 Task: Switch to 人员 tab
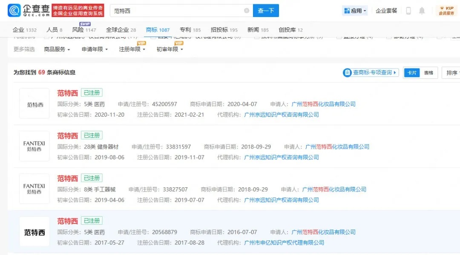[54, 30]
